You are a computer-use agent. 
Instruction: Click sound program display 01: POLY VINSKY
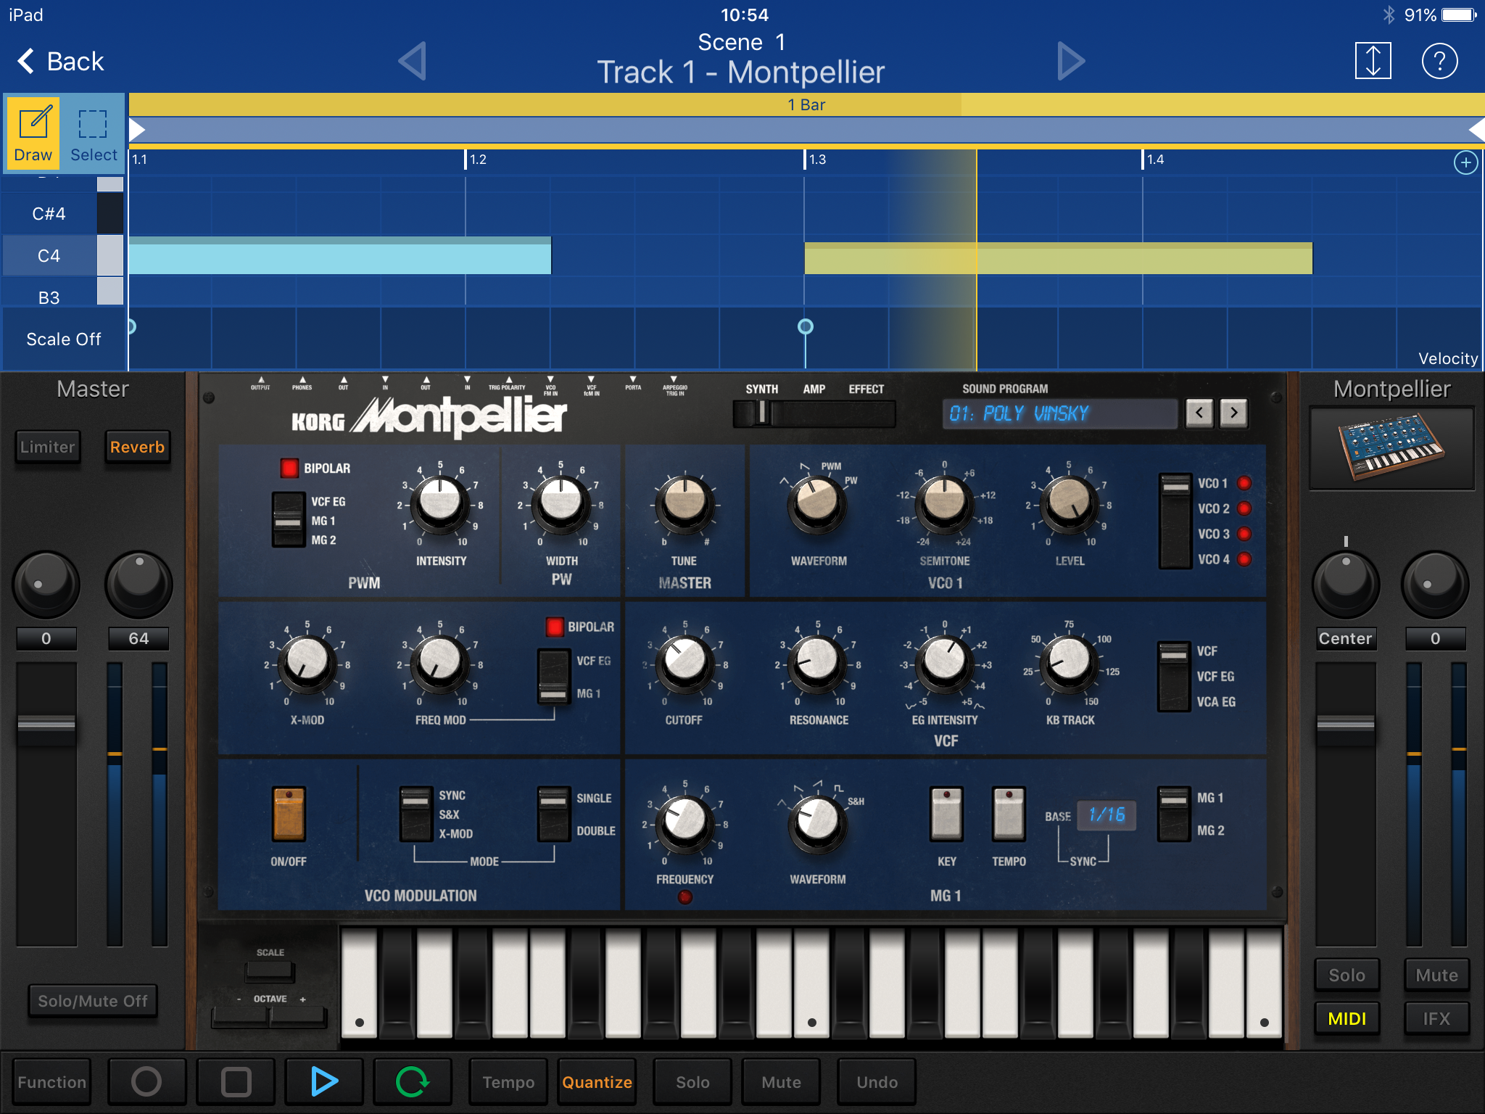[1059, 413]
